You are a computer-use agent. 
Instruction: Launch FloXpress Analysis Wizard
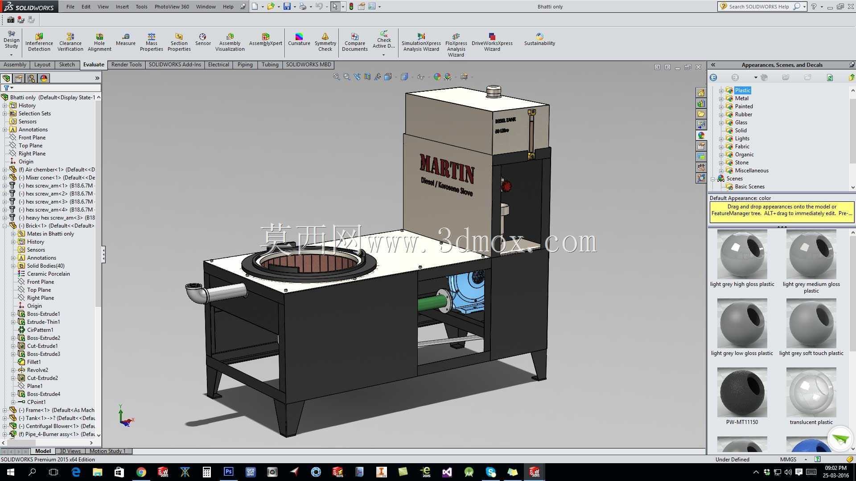(x=456, y=45)
